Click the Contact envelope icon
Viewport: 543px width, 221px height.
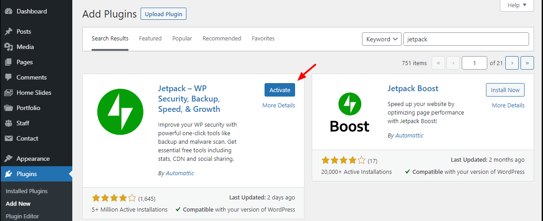(8, 138)
